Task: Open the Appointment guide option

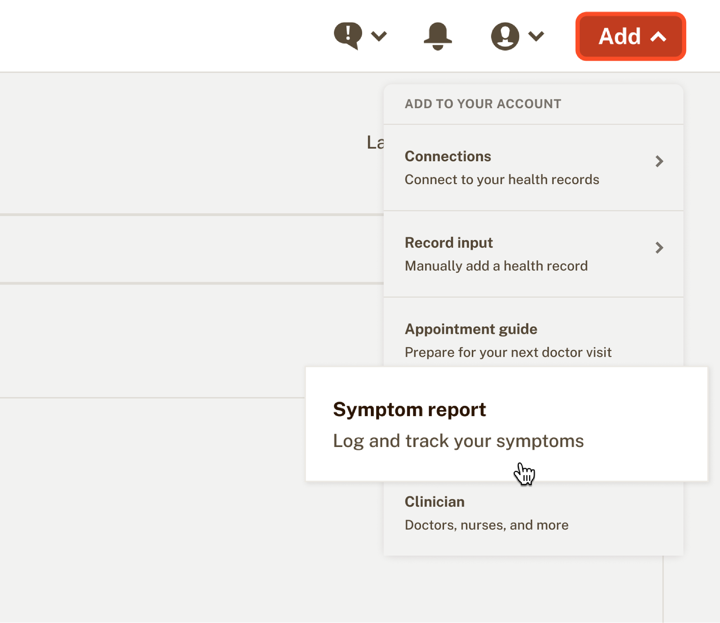Action: tap(534, 333)
